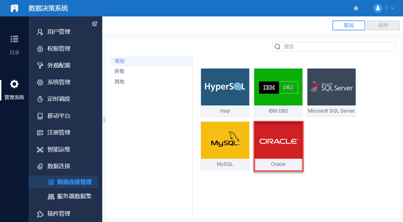
Task: Click the 管理系统 label in left rail
Action: point(14,97)
